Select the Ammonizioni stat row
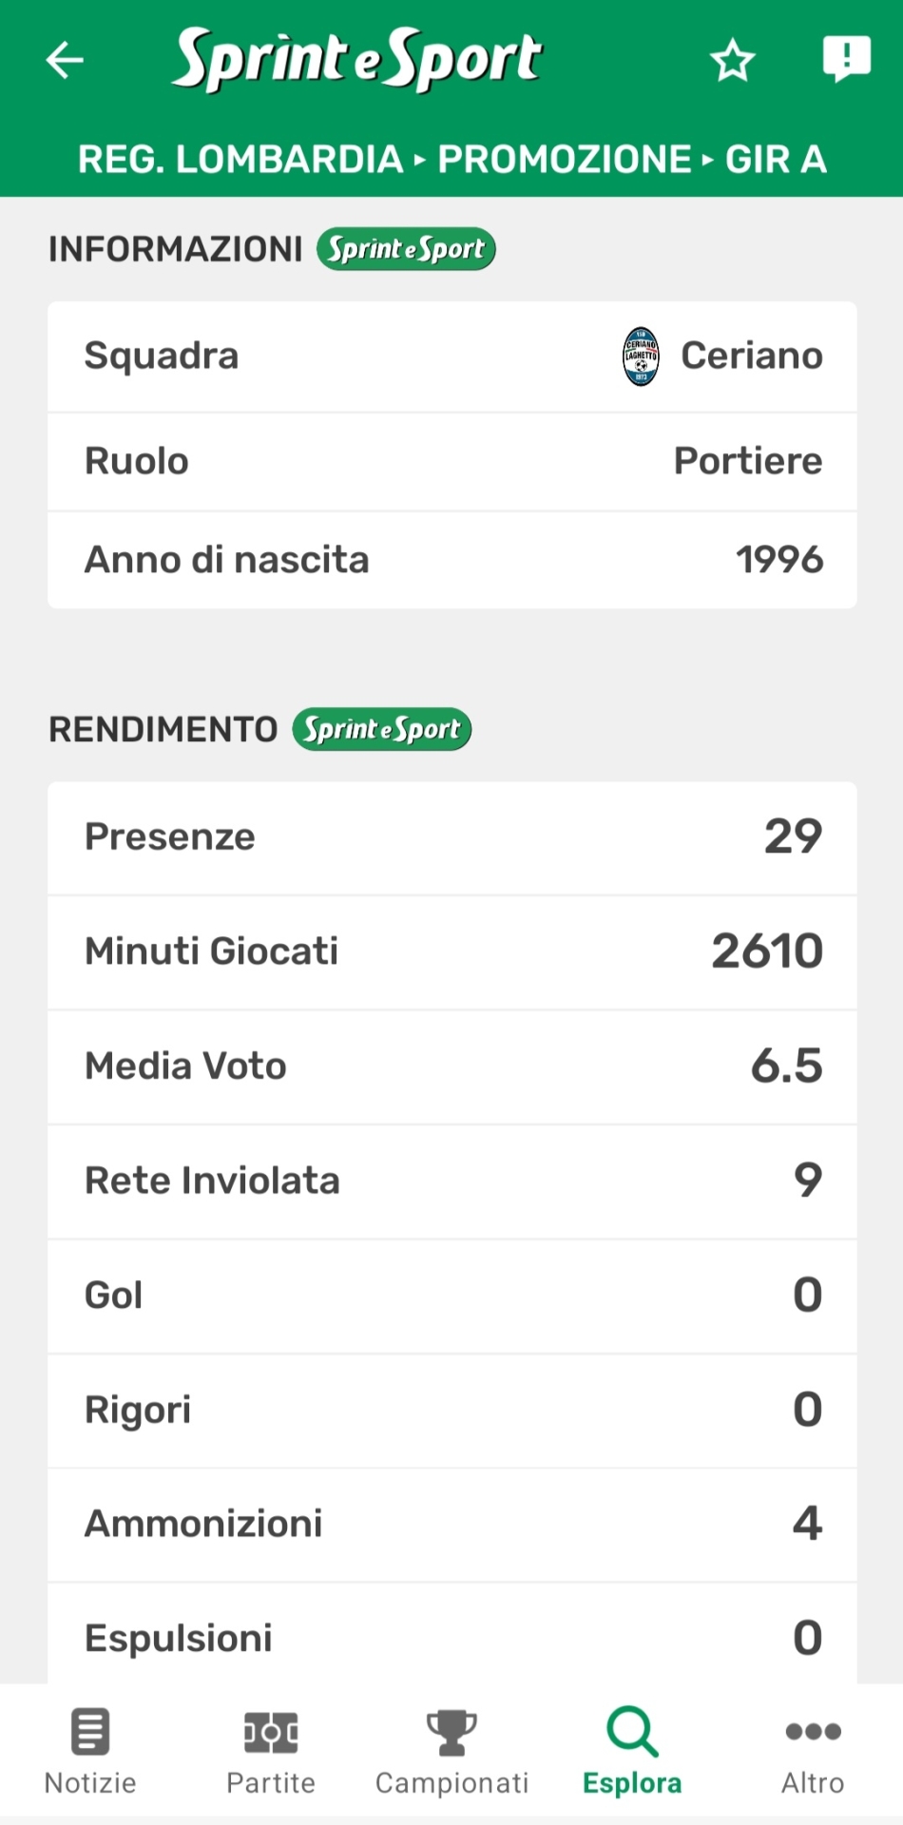This screenshot has width=903, height=1825. 451,1524
